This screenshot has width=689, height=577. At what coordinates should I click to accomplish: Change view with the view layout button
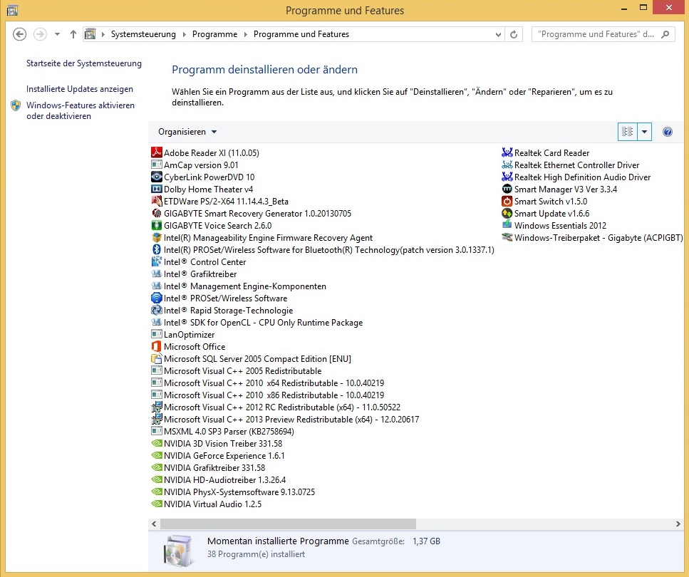(628, 132)
